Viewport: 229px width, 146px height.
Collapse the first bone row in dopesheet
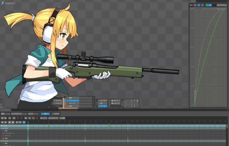pyautogui.click(x=1, y=128)
